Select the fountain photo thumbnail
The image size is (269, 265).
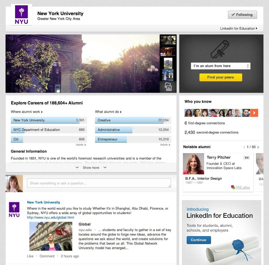(x=168, y=75)
